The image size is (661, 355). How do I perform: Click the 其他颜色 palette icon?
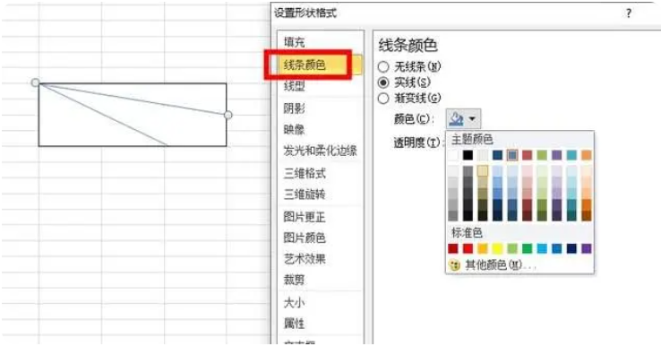click(x=454, y=265)
